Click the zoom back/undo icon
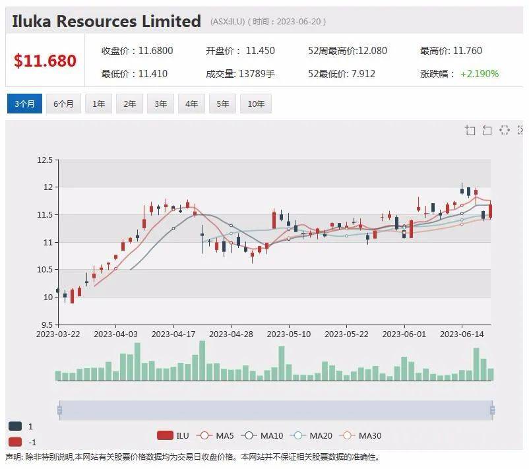The width and height of the screenshot is (529, 469). click(487, 130)
